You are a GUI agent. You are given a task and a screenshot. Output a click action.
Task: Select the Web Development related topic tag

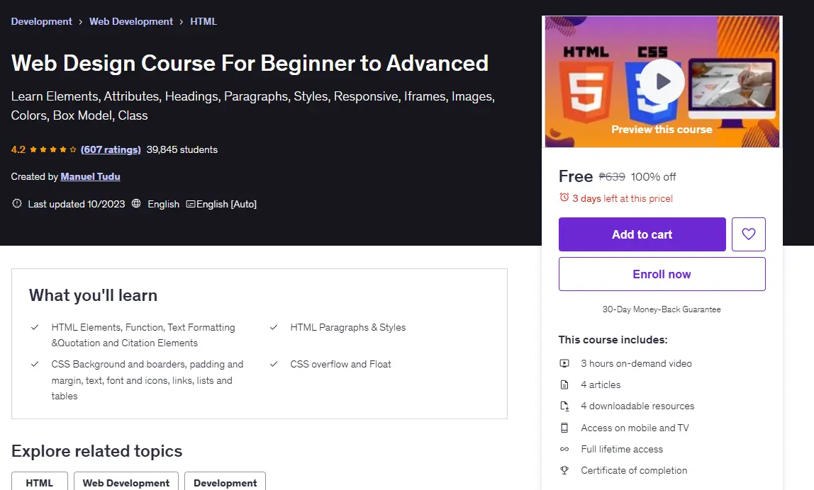(126, 482)
